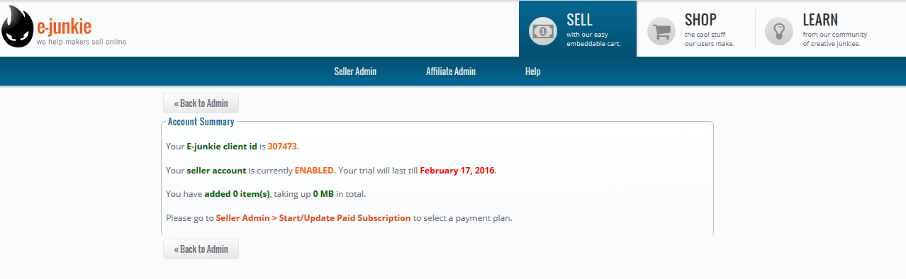Image resolution: width=906 pixels, height=279 pixels.
Task: Click the e-junkie flame logo icon
Action: point(18,31)
